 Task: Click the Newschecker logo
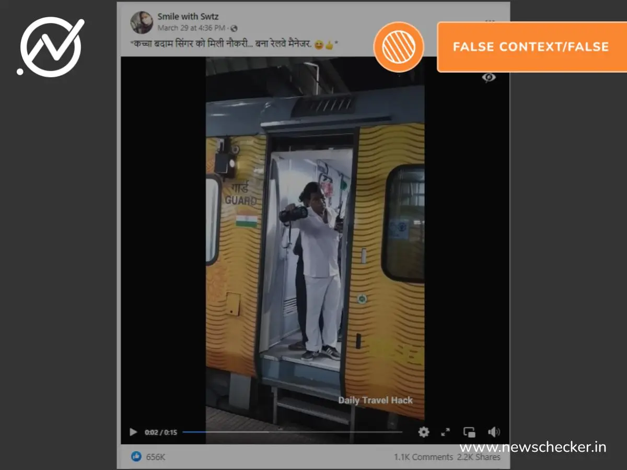(x=51, y=47)
